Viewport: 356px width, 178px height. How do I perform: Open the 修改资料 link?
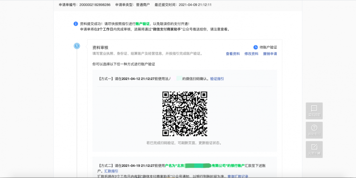tap(251, 53)
